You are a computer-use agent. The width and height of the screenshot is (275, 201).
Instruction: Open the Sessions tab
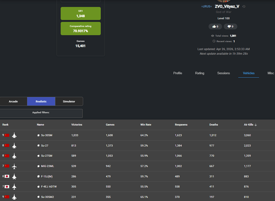[x=223, y=73]
